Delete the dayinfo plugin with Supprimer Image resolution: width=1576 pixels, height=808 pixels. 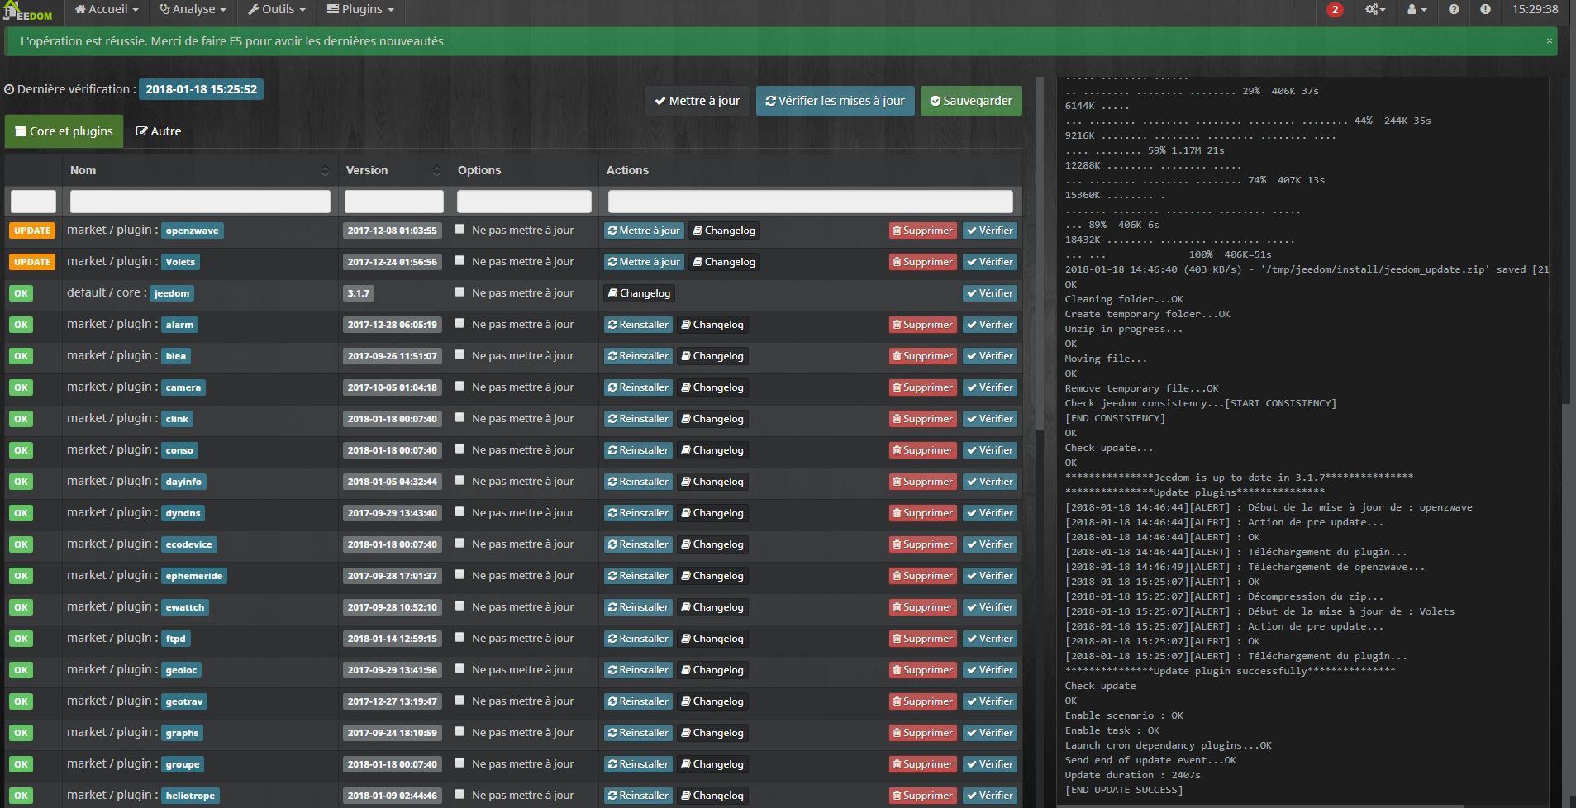tap(923, 482)
